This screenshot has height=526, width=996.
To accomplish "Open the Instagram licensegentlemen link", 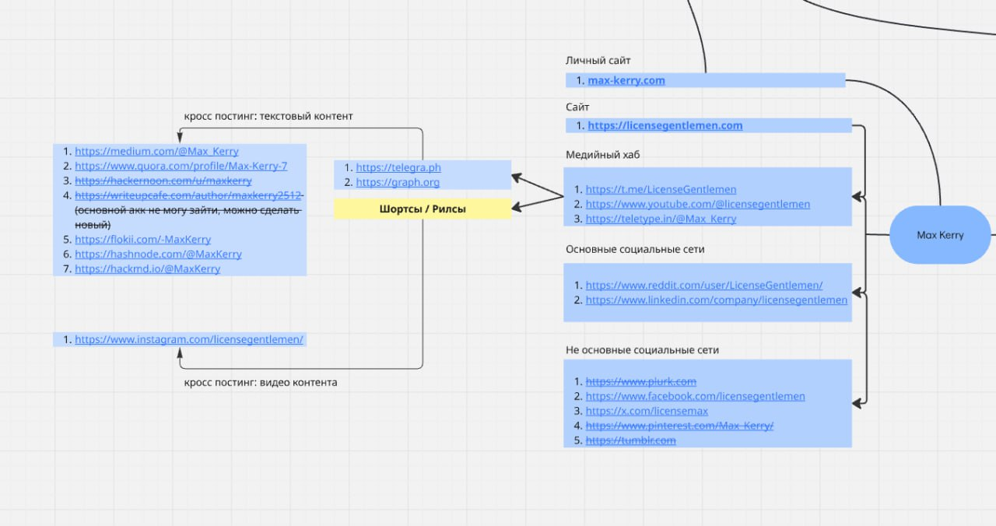I will click(x=188, y=339).
